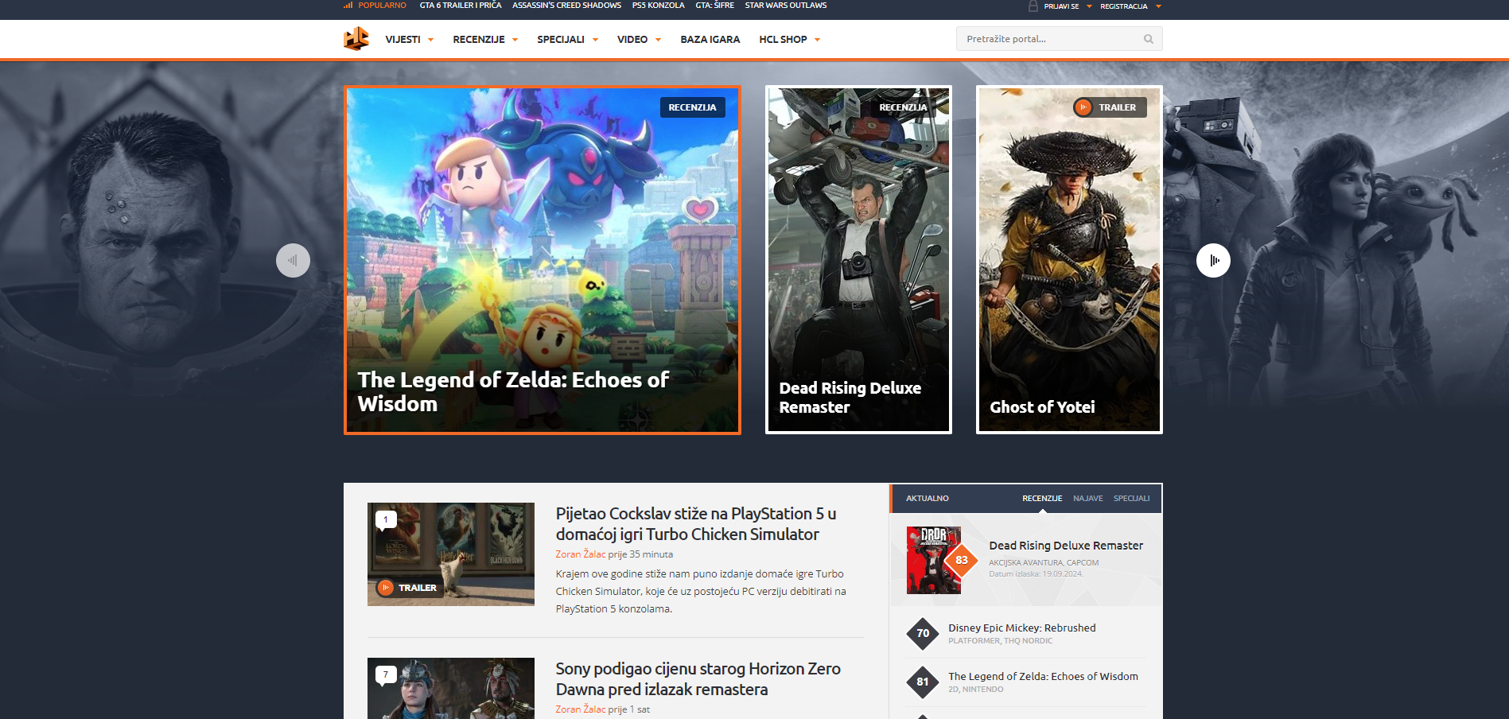Select the Specijali tab in Aktualno
Screen dimensions: 1509x719
(1131, 499)
